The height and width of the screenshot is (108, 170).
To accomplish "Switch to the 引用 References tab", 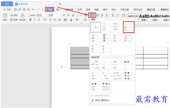I will (x=79, y=10).
